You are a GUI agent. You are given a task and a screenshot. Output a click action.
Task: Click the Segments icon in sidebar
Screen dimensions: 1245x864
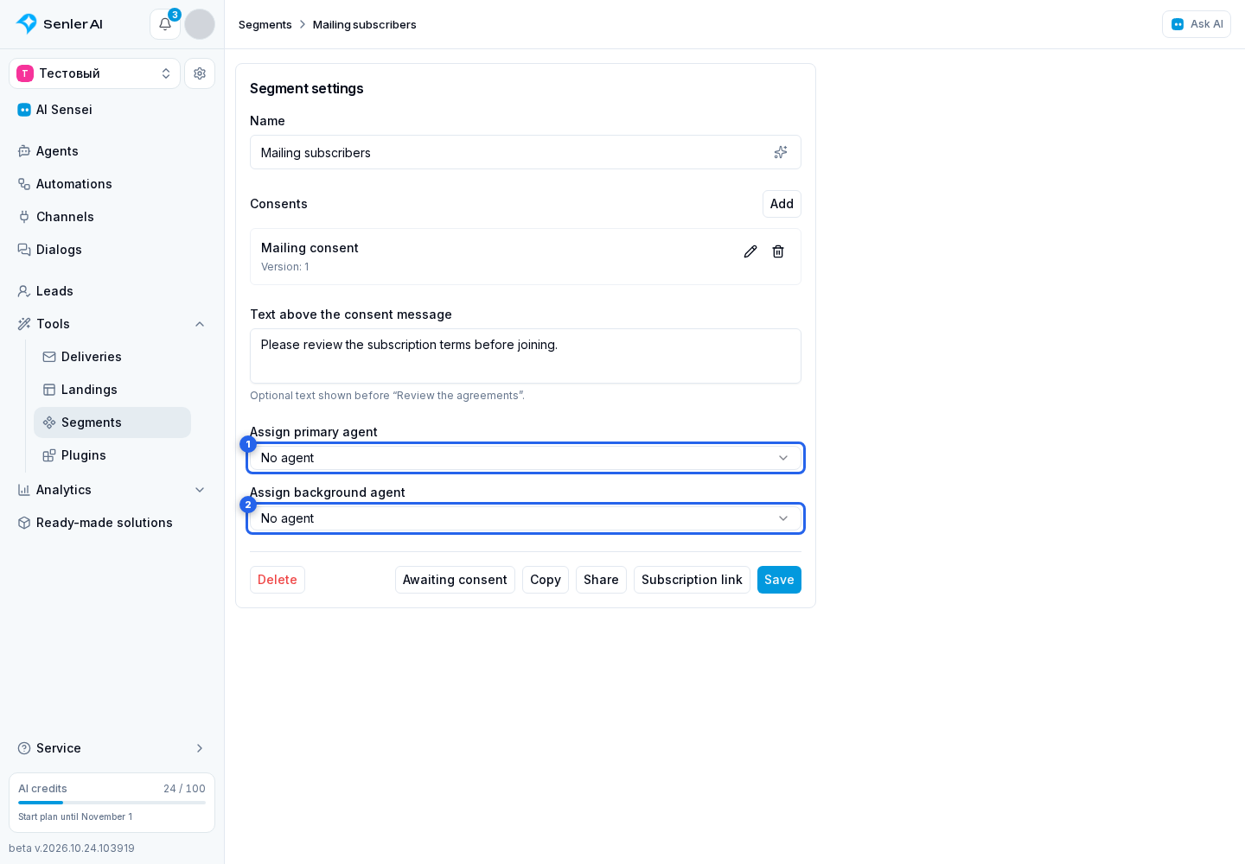click(x=49, y=422)
